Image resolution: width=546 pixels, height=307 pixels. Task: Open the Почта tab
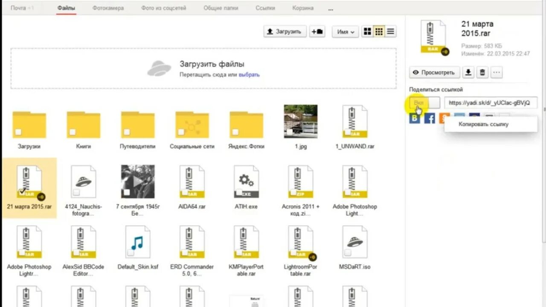18,8
